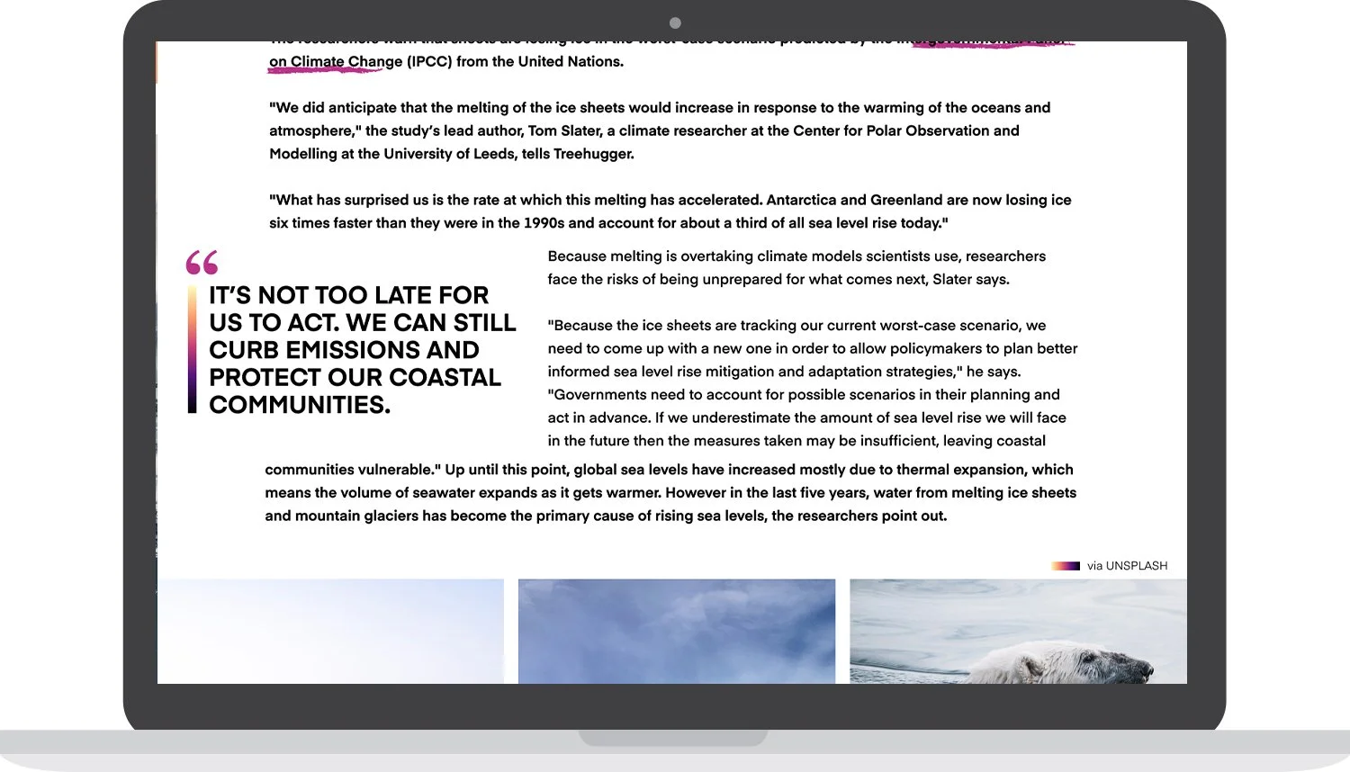This screenshot has width=1350, height=772.
Task: Click the words 'University of Leeds, tells Treehugger'
Action: pyautogui.click(x=508, y=154)
